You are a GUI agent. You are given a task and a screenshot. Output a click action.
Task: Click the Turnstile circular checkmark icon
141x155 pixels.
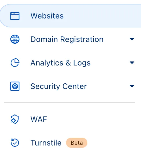tap(15, 142)
